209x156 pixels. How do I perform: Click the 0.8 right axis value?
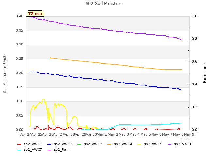(x=194, y=39)
